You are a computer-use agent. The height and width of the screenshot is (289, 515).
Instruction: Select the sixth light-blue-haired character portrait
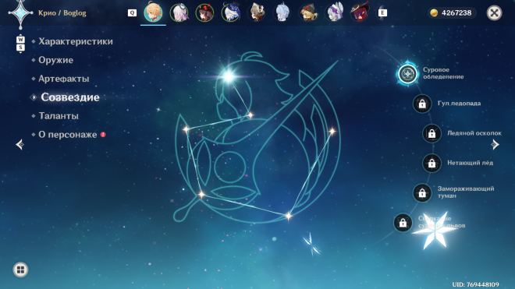(x=282, y=12)
